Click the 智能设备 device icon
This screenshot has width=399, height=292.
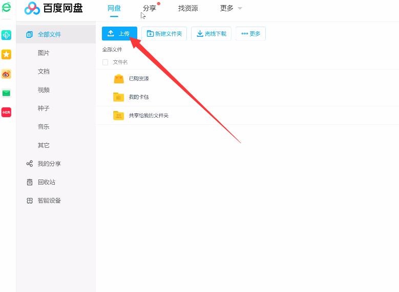tap(30, 200)
